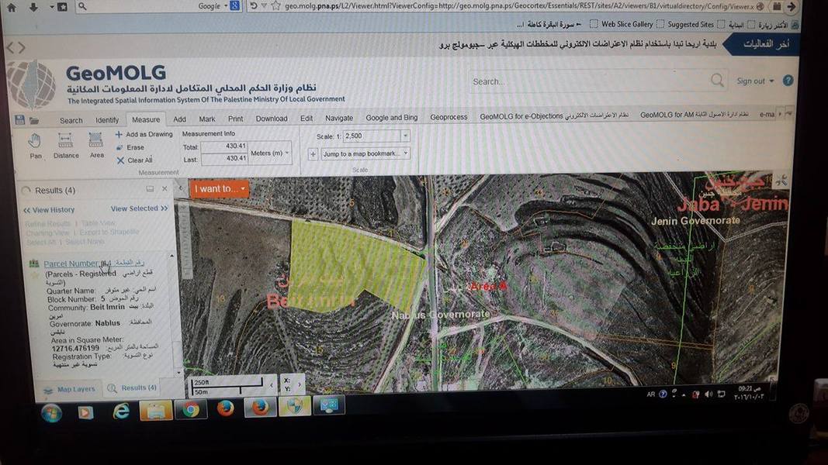Switch to Map Layers panel tab
The image size is (828, 465).
[x=69, y=389]
